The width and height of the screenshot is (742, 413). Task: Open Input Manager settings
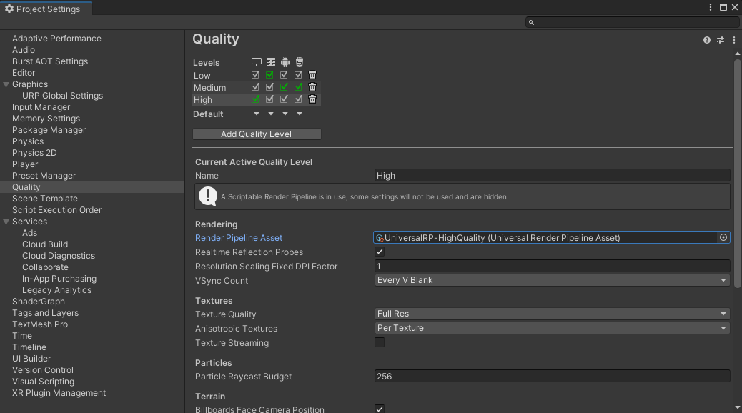[x=41, y=107]
